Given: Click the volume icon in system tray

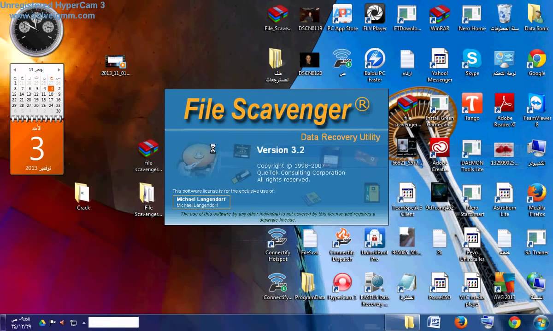Looking at the screenshot, I should tap(62, 323).
